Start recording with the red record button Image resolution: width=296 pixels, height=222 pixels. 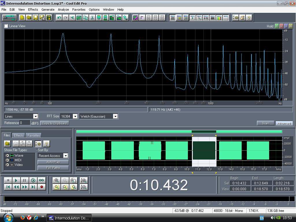pyautogui.click(x=41, y=187)
